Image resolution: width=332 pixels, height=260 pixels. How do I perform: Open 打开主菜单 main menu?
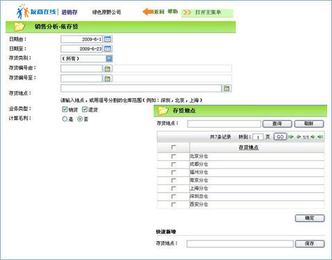point(208,12)
